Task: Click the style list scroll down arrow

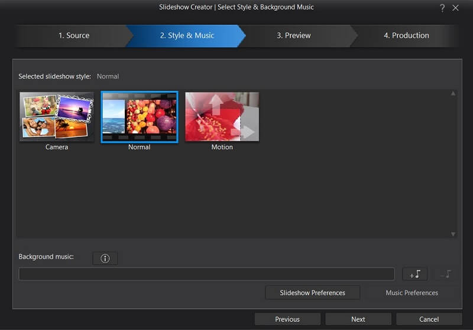Action: point(453,234)
